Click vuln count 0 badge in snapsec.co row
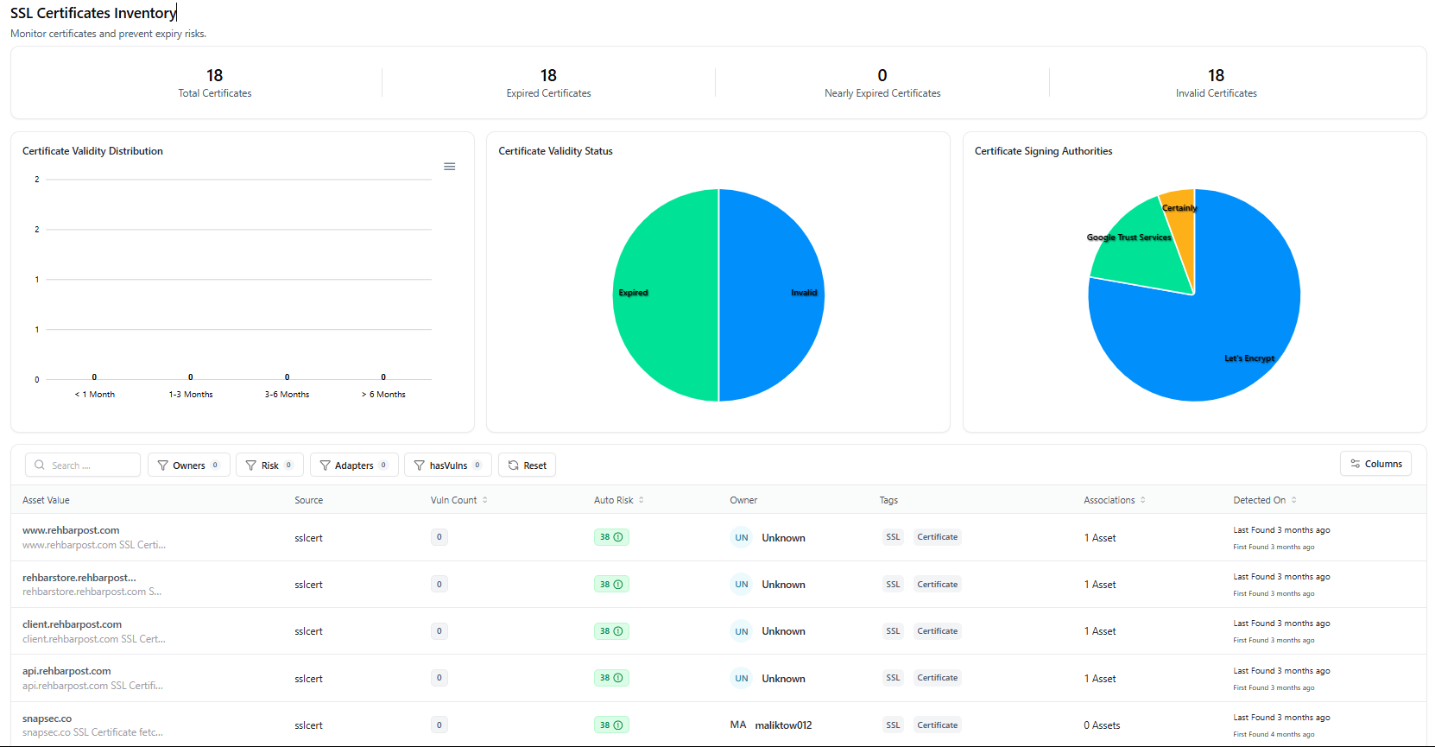The height and width of the screenshot is (747, 1435). pyautogui.click(x=439, y=725)
